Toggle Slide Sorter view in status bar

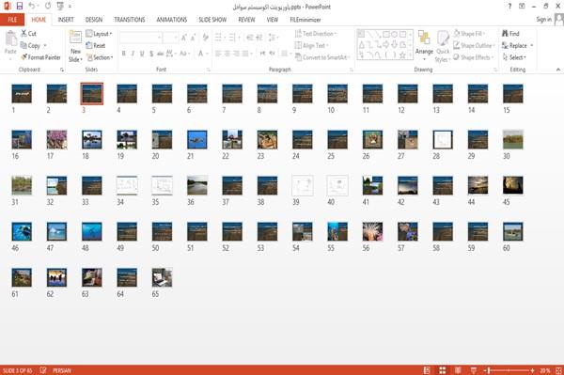(443, 370)
